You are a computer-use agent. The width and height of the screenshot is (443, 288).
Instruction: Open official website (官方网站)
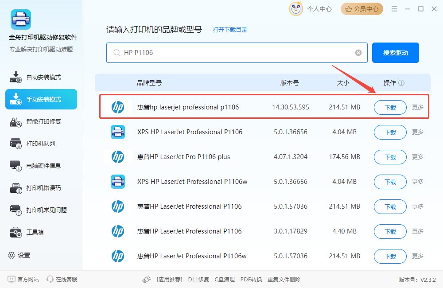(x=23, y=279)
